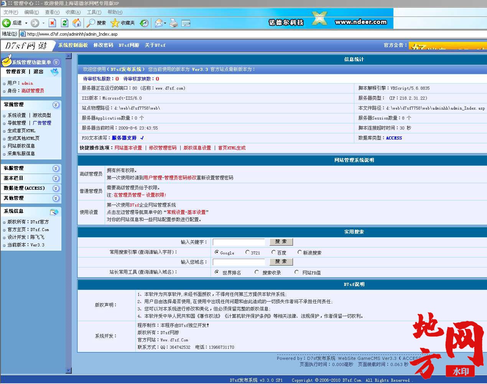
Task: Select the 搜索收录 radio button
Action: click(x=257, y=272)
